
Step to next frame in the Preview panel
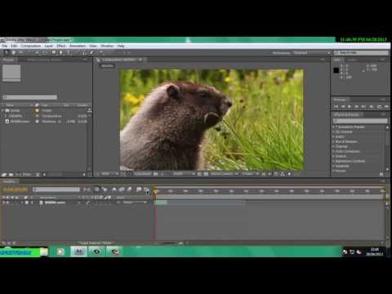(357, 107)
